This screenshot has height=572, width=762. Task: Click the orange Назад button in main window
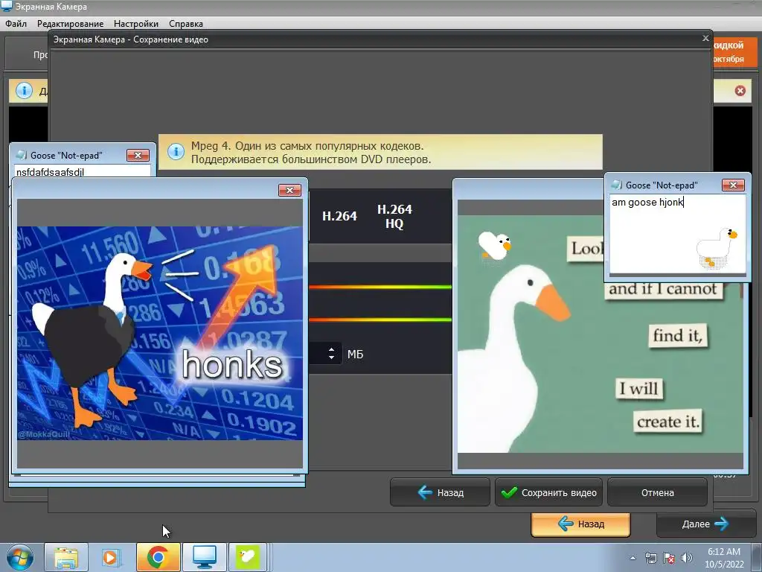tap(580, 524)
